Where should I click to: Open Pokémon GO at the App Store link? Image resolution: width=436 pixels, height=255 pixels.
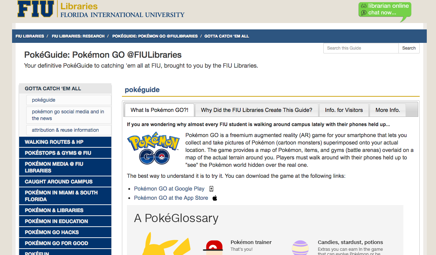coord(171,198)
